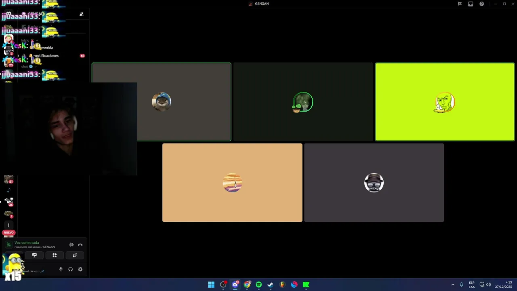The image size is (517, 291).
Task: Select the sunglasses-hat avatar participant tile
Action: pyautogui.click(x=374, y=183)
